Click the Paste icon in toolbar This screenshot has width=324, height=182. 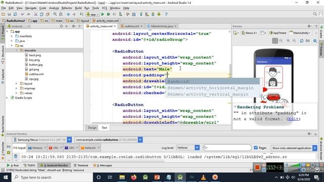(x=48, y=14)
